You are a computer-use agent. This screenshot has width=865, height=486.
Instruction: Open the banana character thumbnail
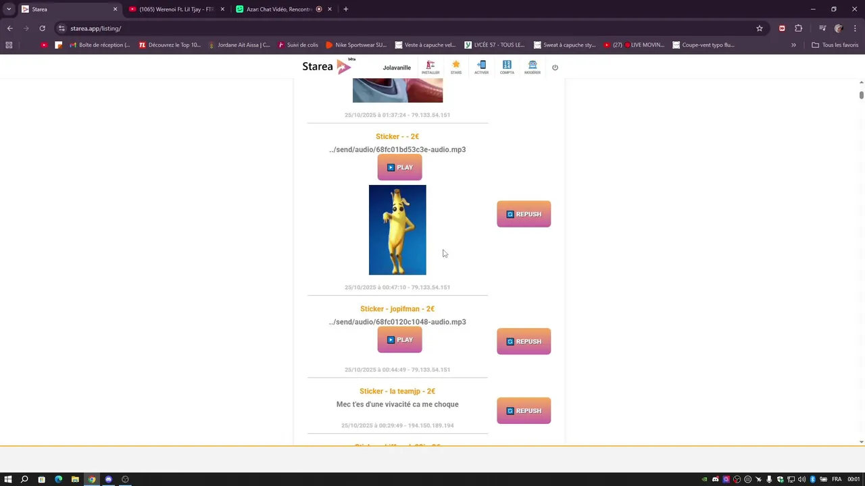397,230
